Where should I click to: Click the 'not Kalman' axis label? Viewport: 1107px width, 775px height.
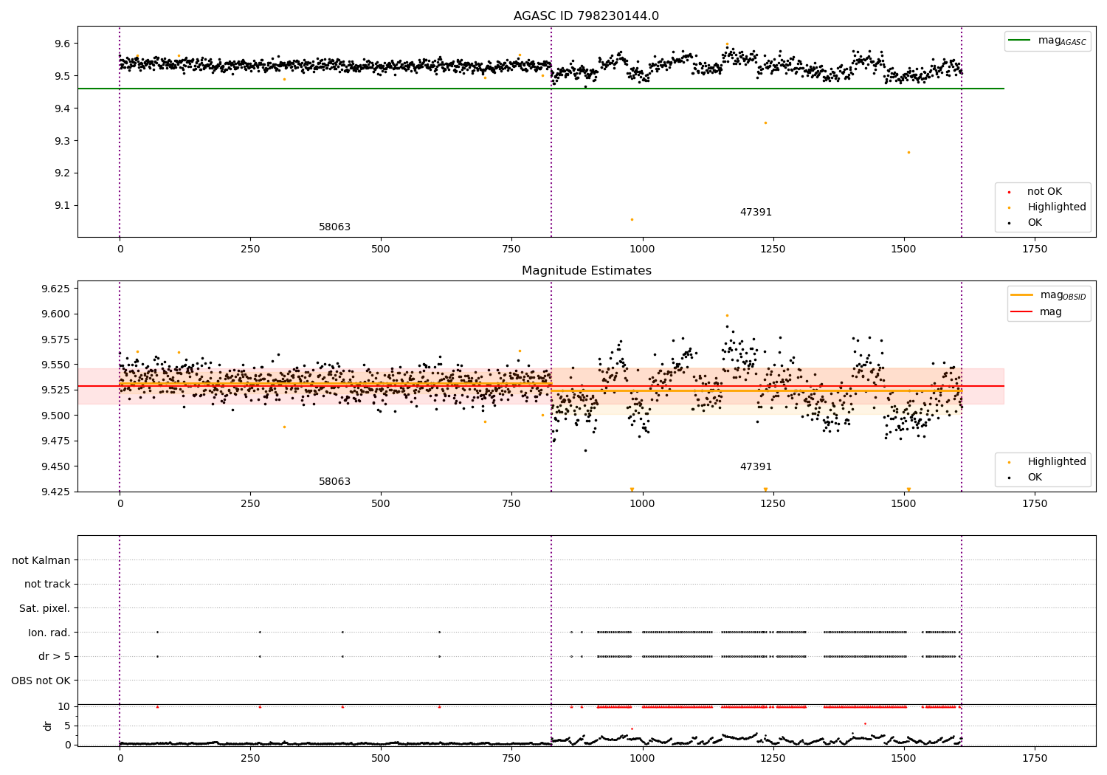tap(41, 561)
